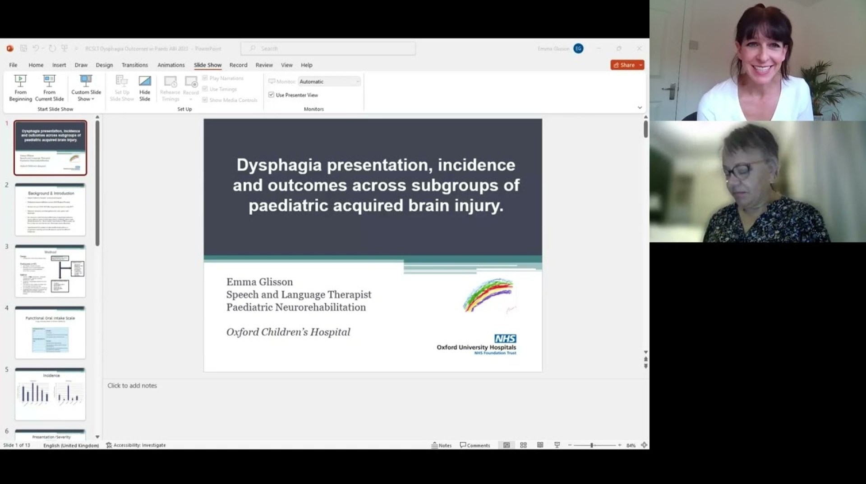Click Rehearse Timings
Image resolution: width=866 pixels, height=484 pixels.
(170, 88)
